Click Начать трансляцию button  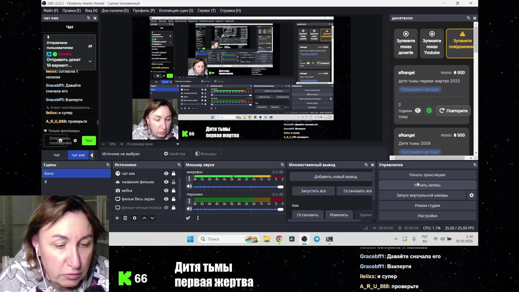[x=427, y=175]
